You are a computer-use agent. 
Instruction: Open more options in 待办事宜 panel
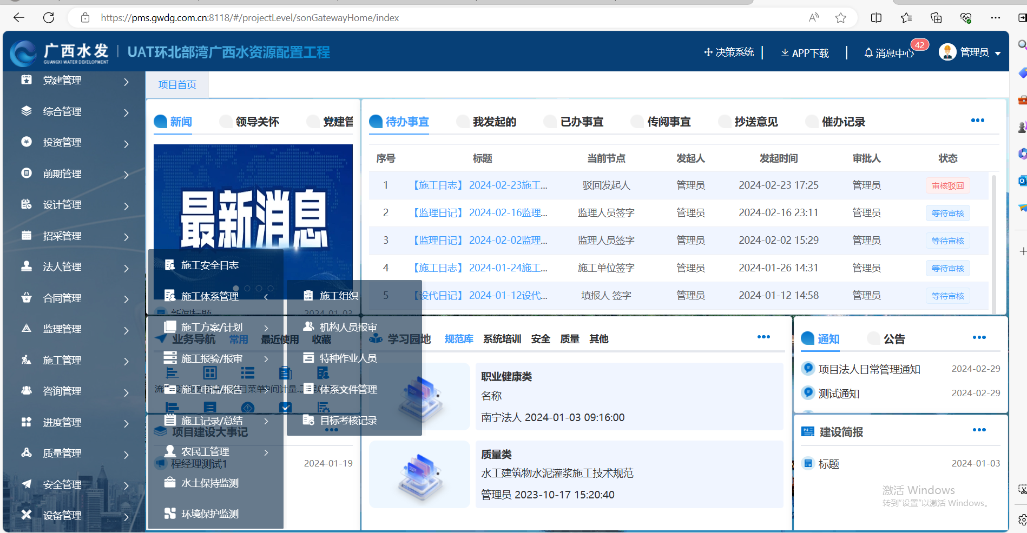[978, 121]
